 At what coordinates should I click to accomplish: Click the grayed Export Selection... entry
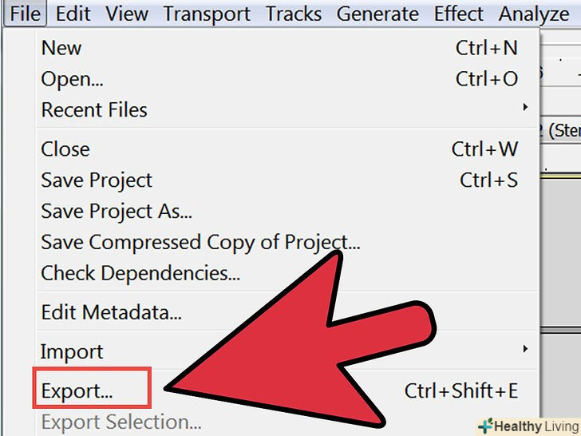tap(121, 422)
